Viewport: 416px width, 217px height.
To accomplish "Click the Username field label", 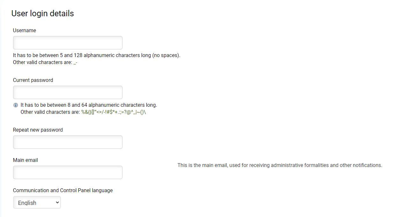I will click(x=25, y=31).
